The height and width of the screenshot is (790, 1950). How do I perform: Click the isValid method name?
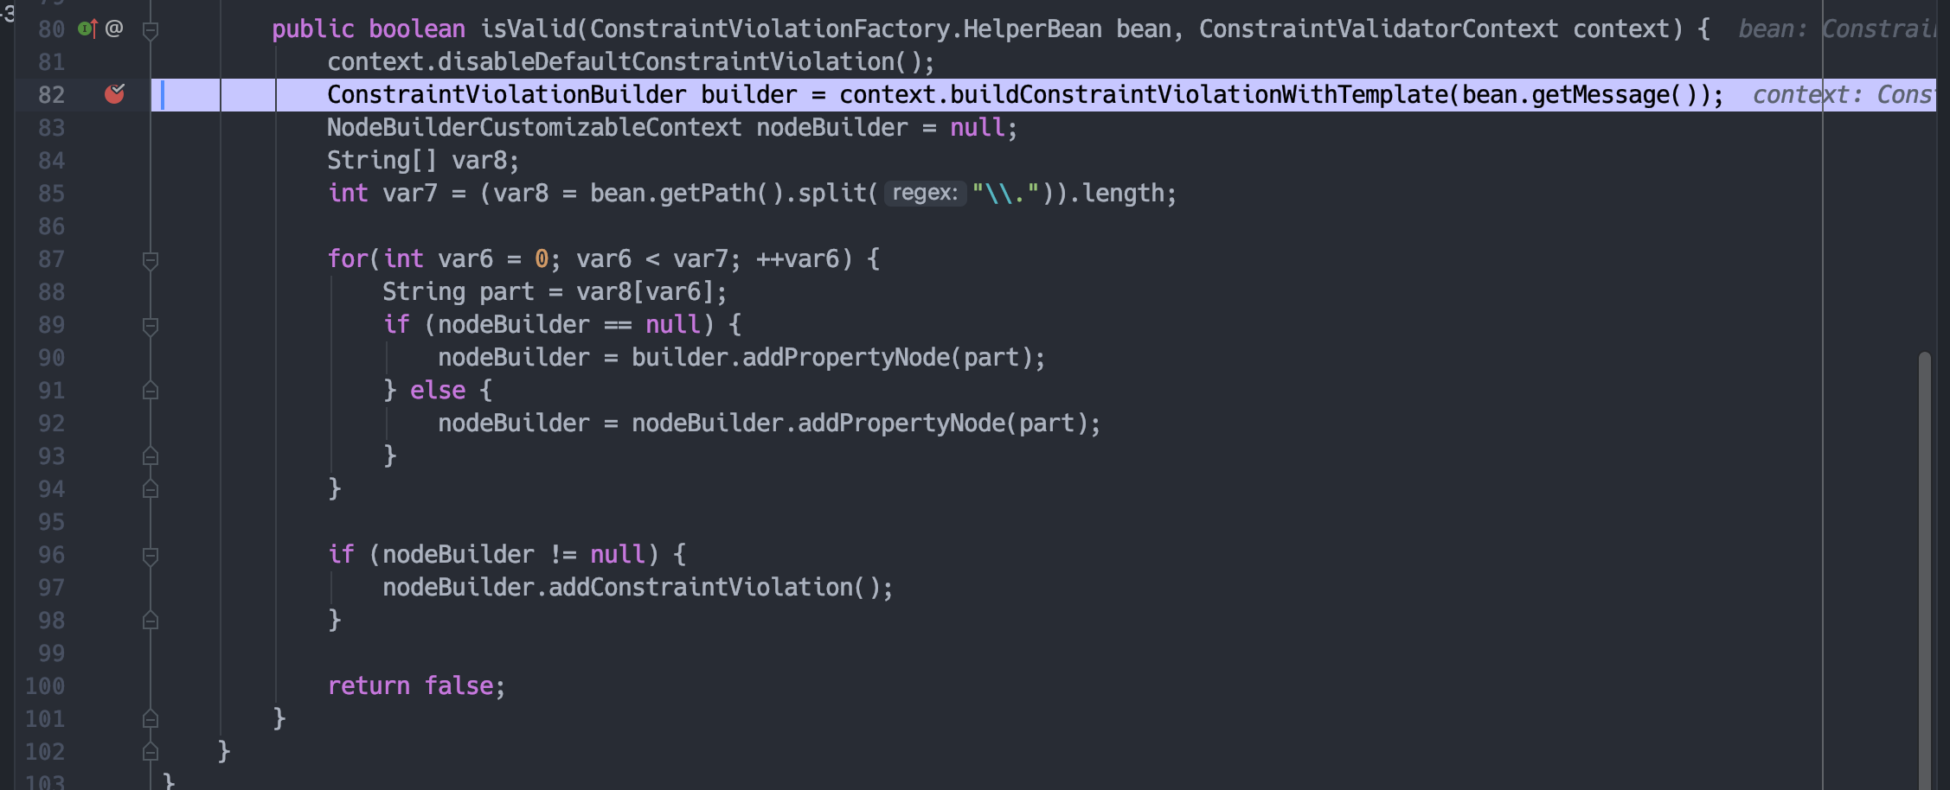(528, 29)
